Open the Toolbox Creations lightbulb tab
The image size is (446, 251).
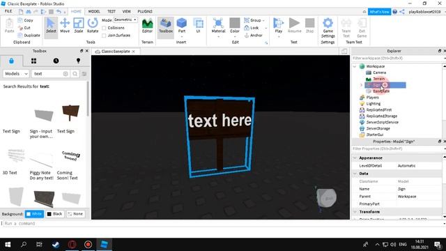[x=78, y=61]
